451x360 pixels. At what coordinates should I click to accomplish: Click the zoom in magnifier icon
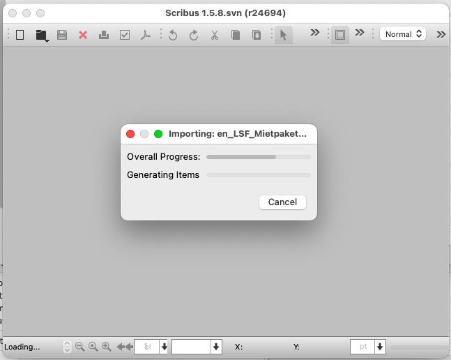(x=107, y=346)
